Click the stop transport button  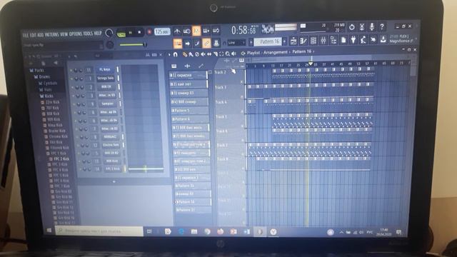coord(139,32)
